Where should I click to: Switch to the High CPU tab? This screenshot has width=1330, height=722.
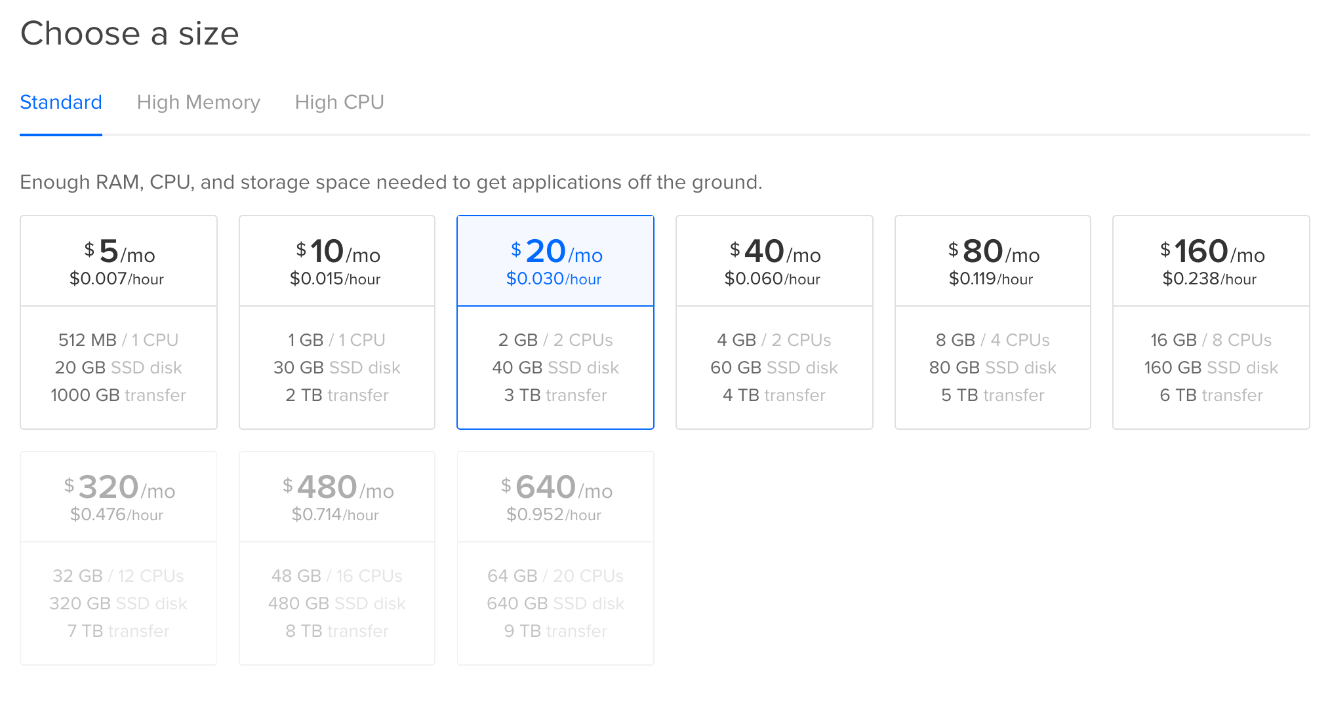pyautogui.click(x=339, y=102)
